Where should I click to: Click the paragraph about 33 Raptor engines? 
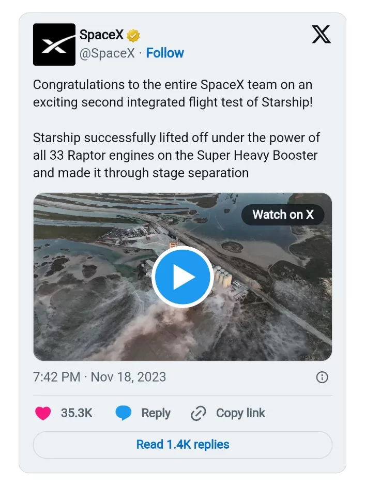point(176,155)
